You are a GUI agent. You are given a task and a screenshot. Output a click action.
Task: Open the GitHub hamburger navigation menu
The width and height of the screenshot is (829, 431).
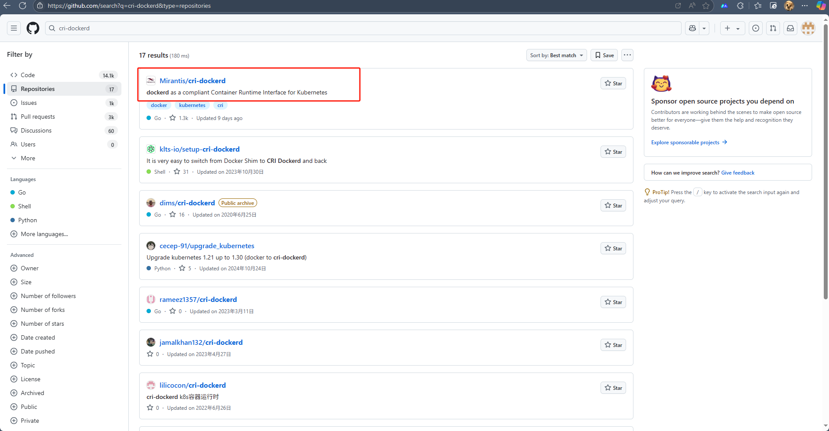pos(14,28)
